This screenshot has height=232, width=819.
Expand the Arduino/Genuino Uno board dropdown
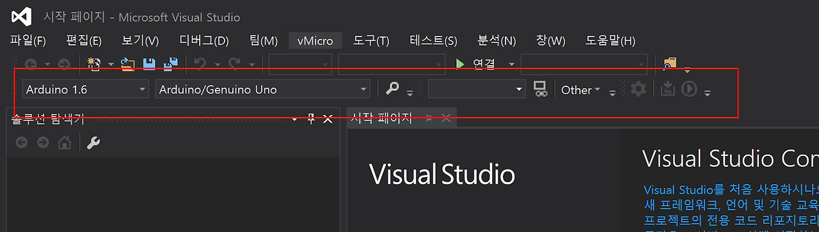pyautogui.click(x=262, y=89)
